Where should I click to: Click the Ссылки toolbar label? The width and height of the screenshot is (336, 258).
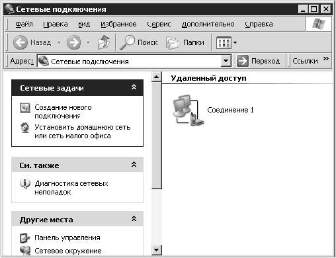pyautogui.click(x=305, y=61)
